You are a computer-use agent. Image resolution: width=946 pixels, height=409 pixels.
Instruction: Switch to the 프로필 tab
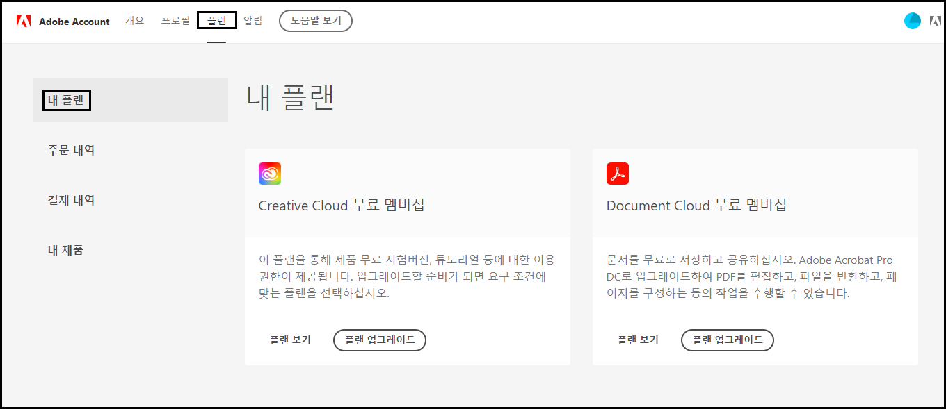point(175,21)
